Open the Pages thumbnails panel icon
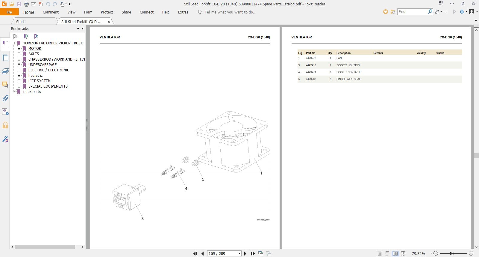The width and height of the screenshot is (479, 257). (x=5, y=58)
